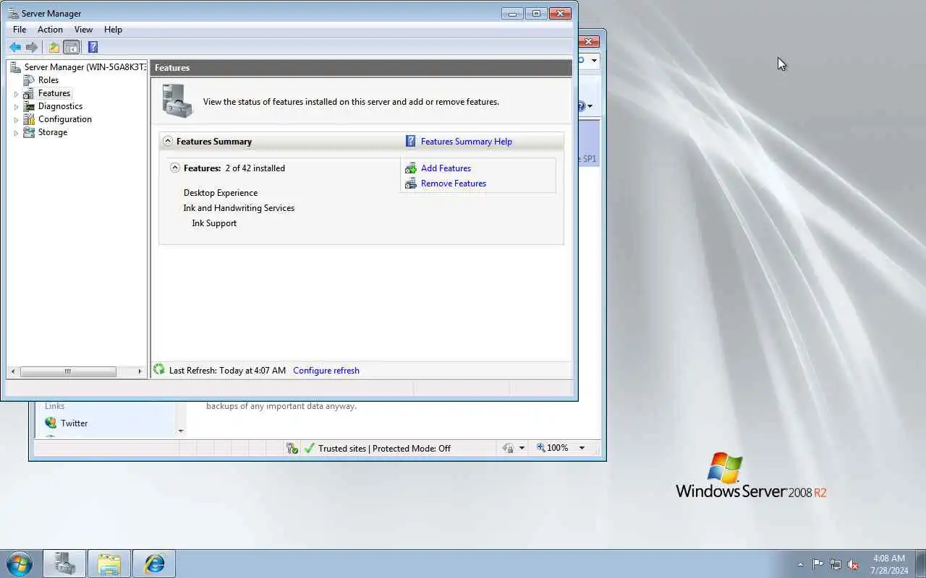The width and height of the screenshot is (926, 578).
Task: Click the Remove Features link
Action: [x=454, y=184]
